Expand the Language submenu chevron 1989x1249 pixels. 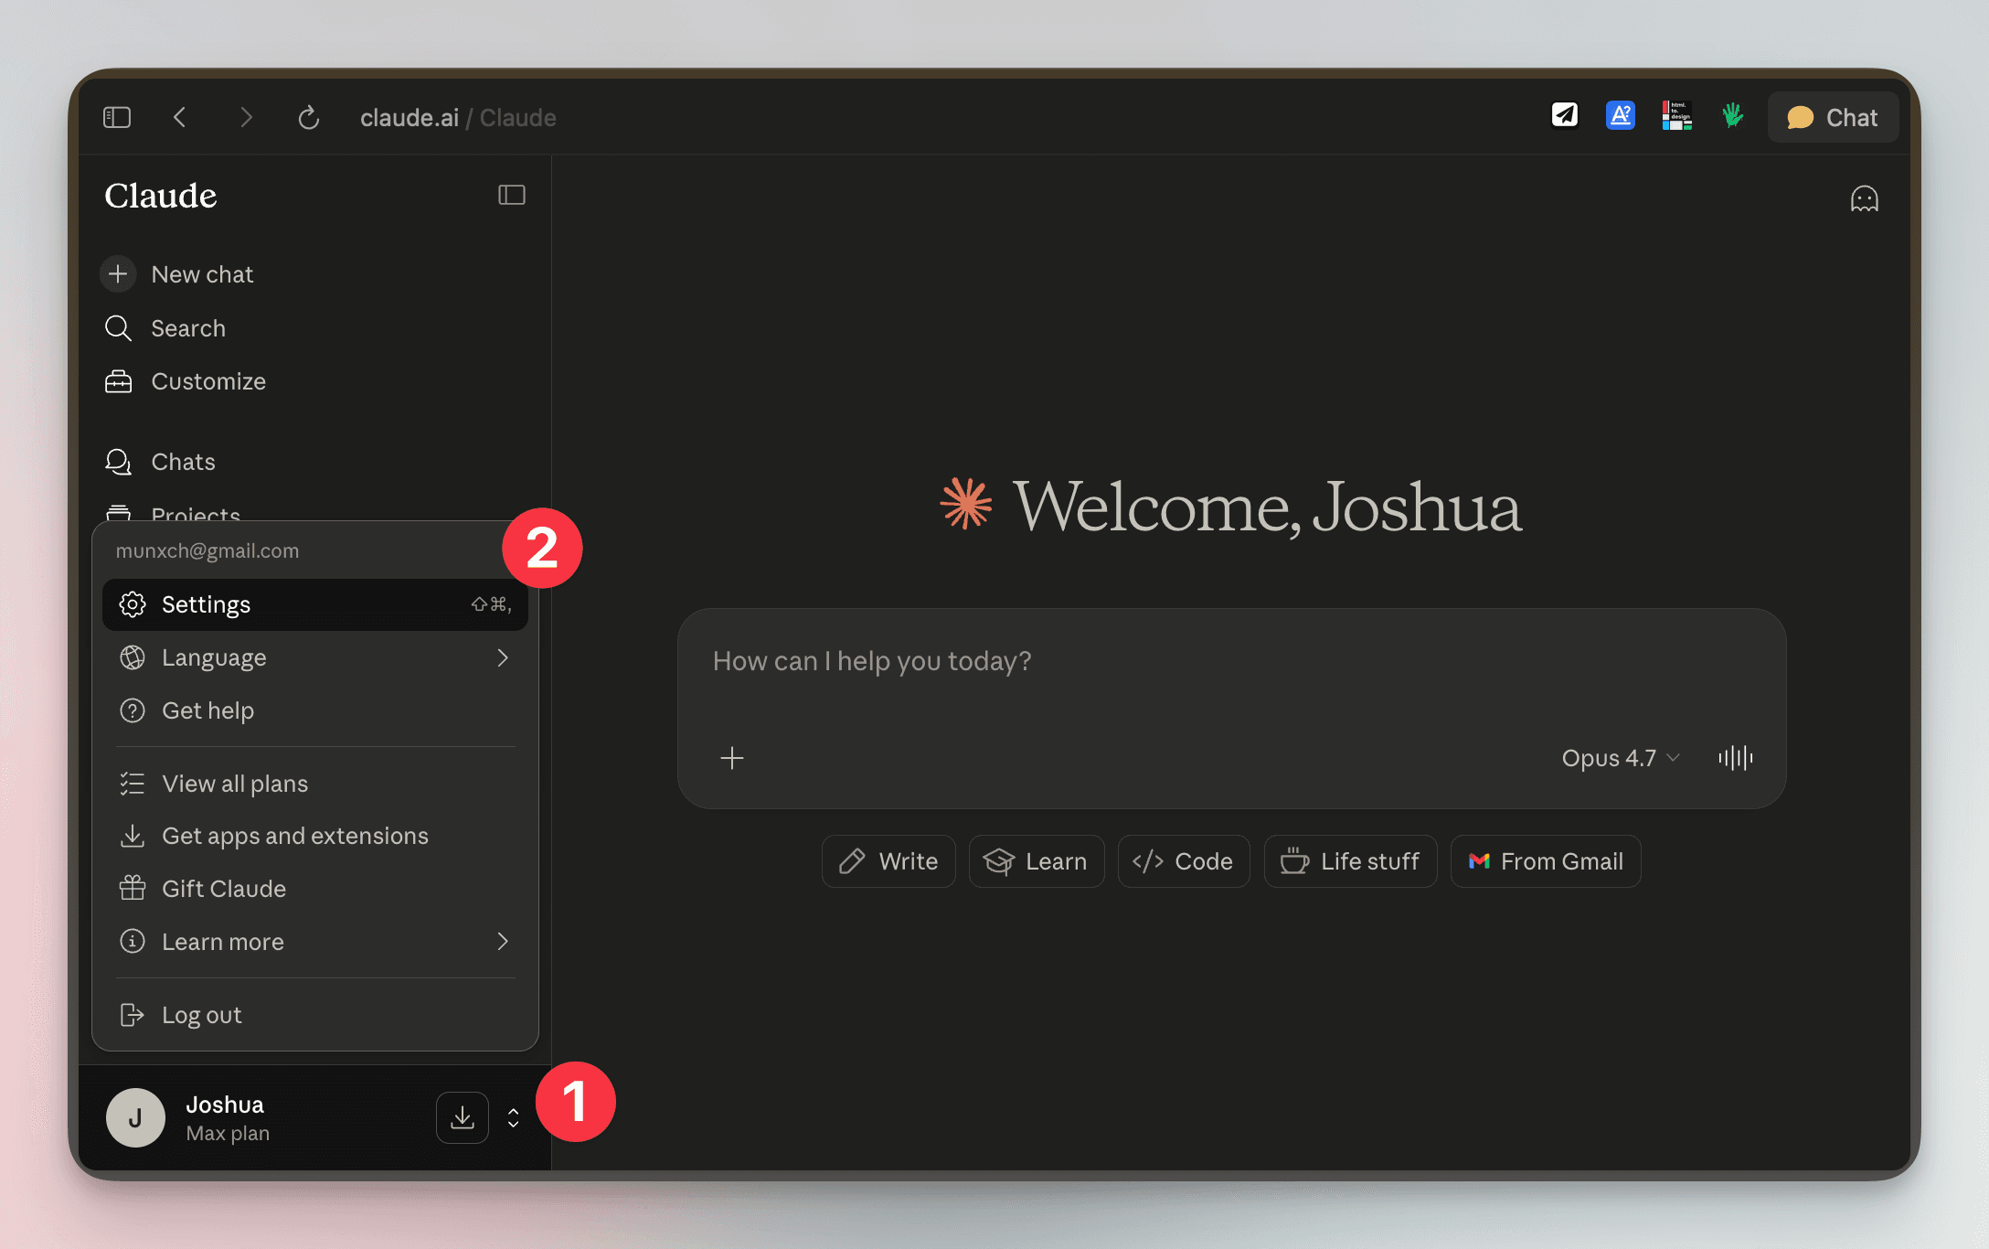coord(503,657)
